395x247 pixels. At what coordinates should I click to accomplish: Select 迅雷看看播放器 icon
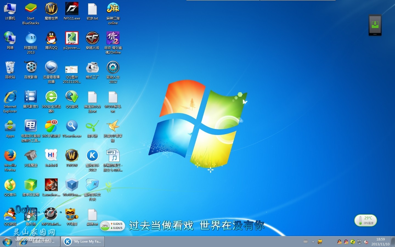(51, 72)
